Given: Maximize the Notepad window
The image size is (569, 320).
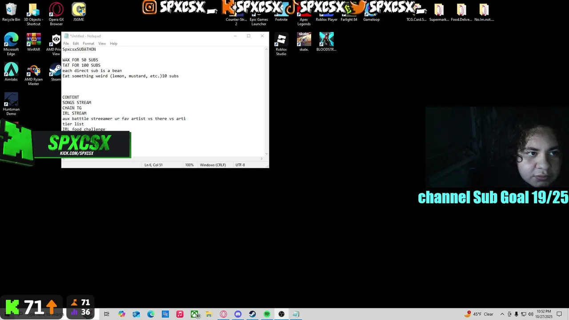Looking at the screenshot, I should pos(248,36).
